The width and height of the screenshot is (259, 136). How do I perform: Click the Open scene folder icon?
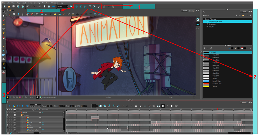[9, 7]
